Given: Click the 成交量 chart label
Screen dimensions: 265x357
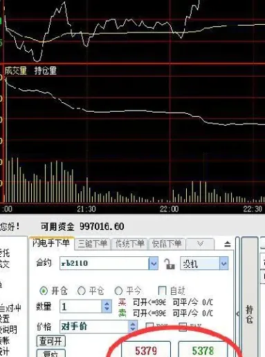Looking at the screenshot, I should (16, 70).
